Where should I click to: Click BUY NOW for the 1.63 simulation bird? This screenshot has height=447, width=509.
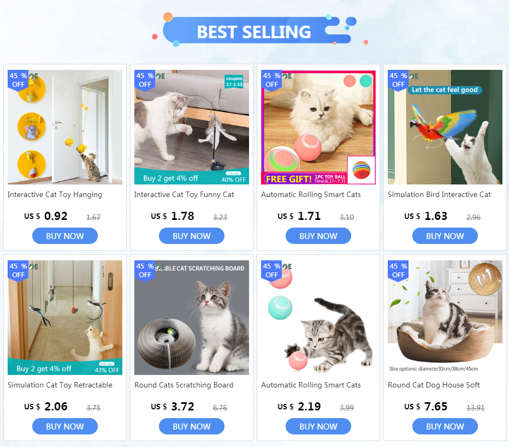pyautogui.click(x=445, y=236)
